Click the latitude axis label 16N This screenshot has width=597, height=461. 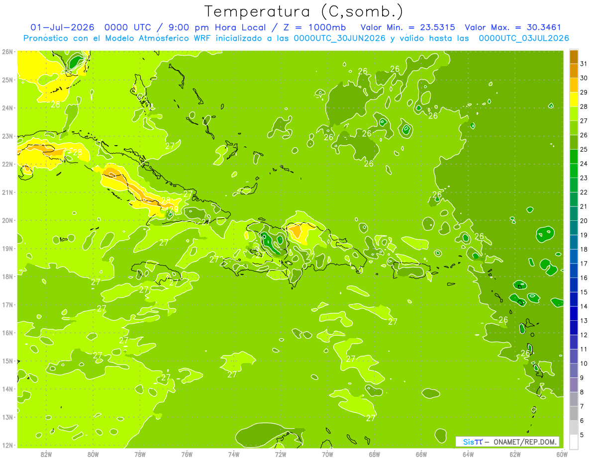[7, 333]
